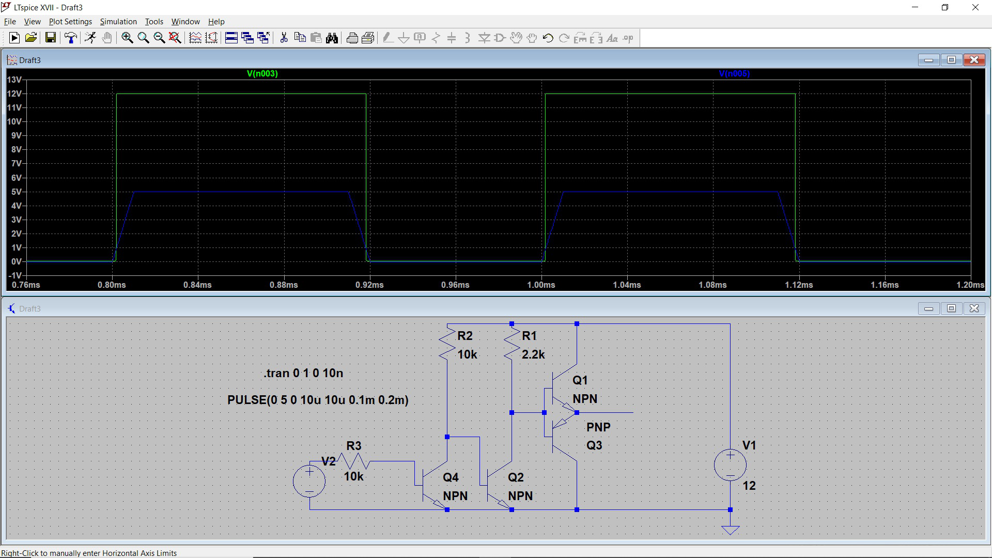
Task: Click the Find binoculars icon
Action: pos(332,38)
